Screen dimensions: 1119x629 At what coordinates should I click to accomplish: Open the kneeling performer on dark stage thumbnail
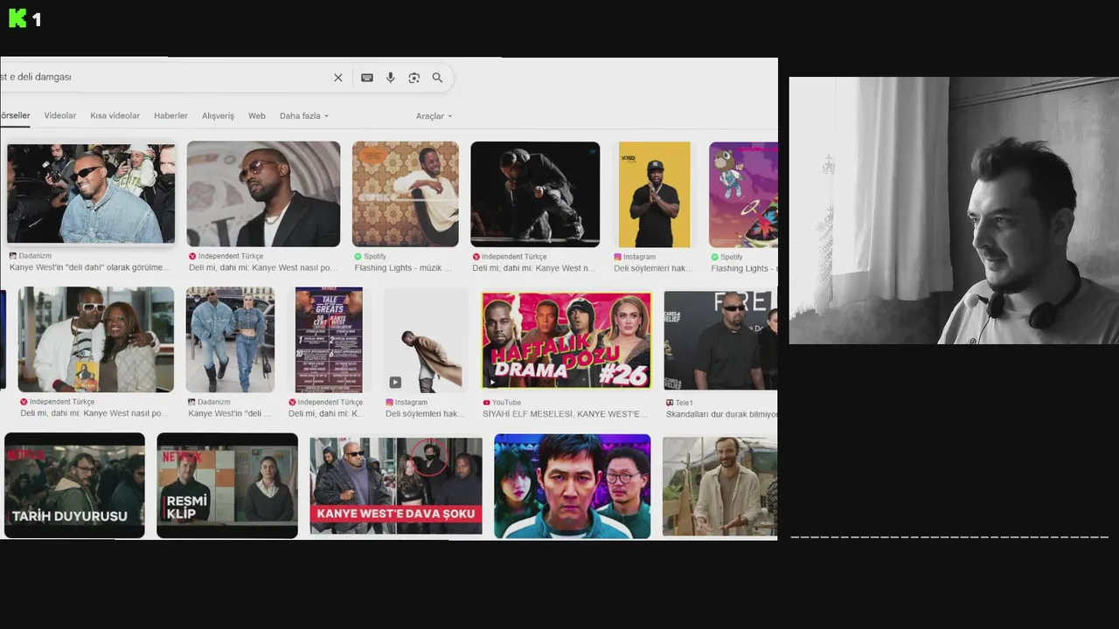tap(535, 194)
